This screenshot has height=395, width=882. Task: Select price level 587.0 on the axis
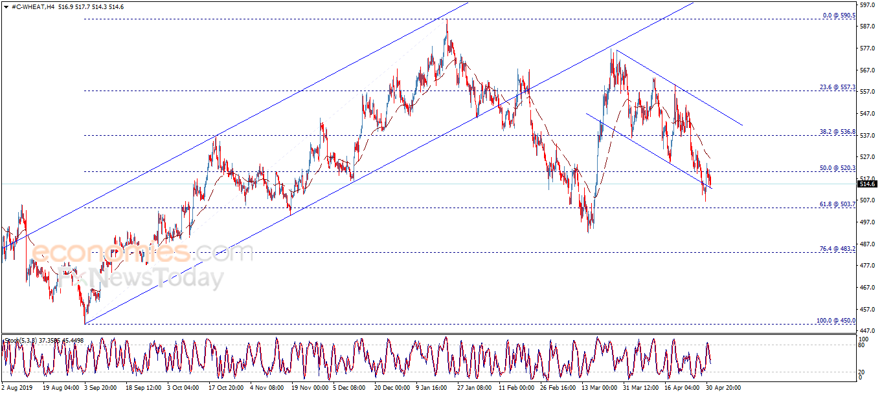[869, 27]
